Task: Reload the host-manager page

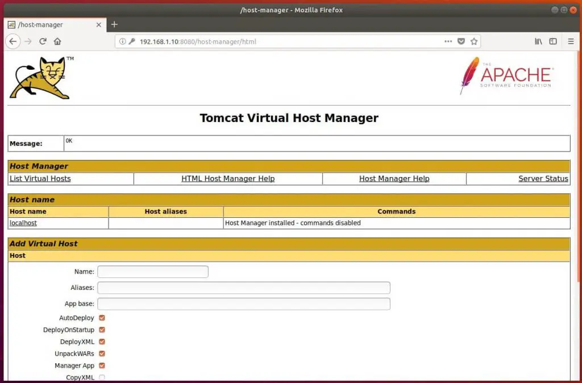Action: [43, 41]
